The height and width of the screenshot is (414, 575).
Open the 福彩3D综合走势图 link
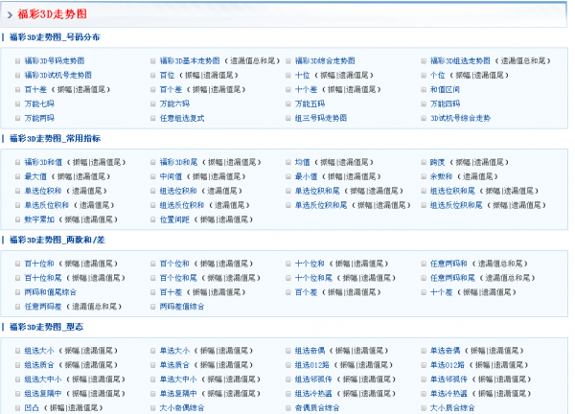click(x=325, y=61)
